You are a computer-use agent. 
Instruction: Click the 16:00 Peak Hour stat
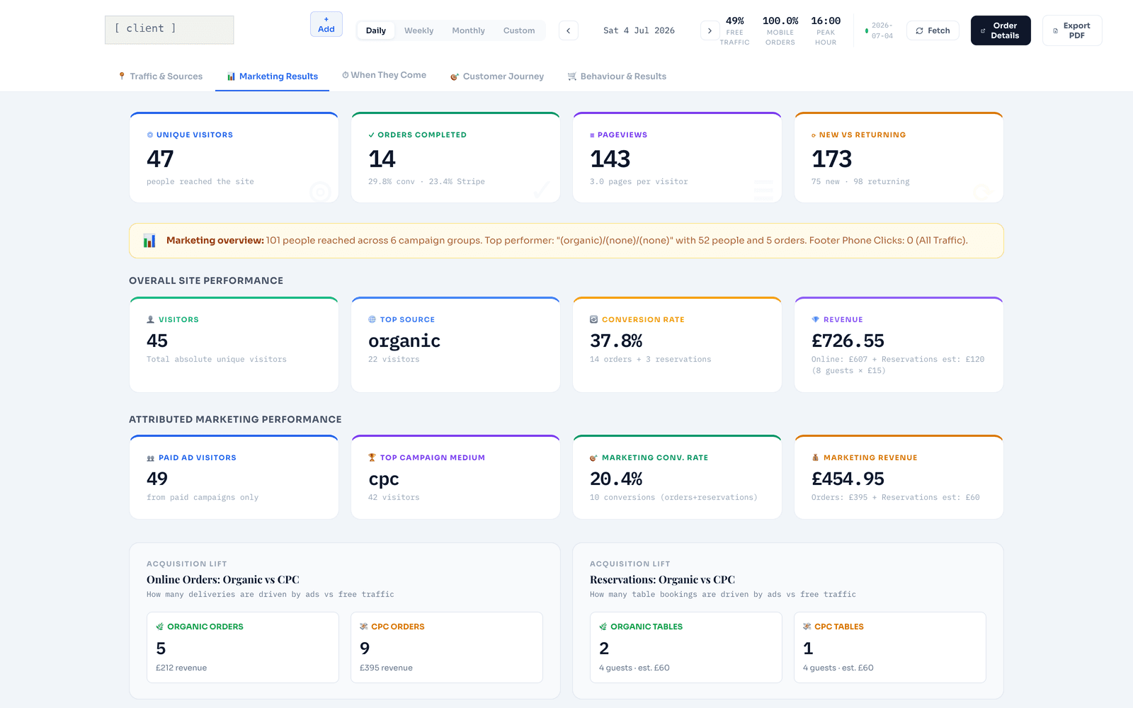(826, 31)
